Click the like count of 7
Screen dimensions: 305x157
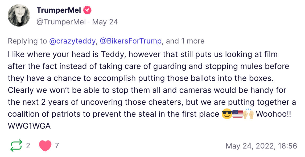57,146
